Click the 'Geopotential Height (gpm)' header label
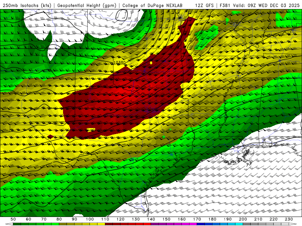This screenshot has width=302, height=226. pyautogui.click(x=87, y=6)
